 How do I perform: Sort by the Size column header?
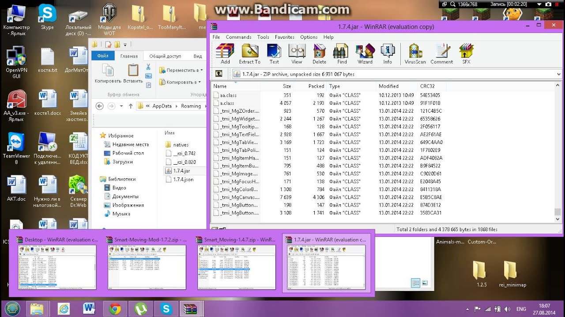tap(277, 86)
